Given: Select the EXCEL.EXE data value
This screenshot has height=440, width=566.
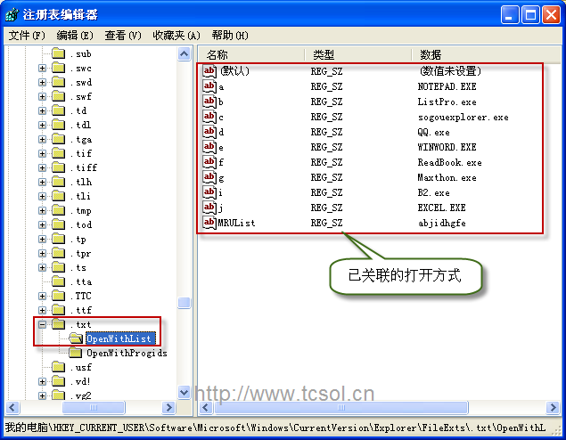Looking at the screenshot, I should [441, 208].
